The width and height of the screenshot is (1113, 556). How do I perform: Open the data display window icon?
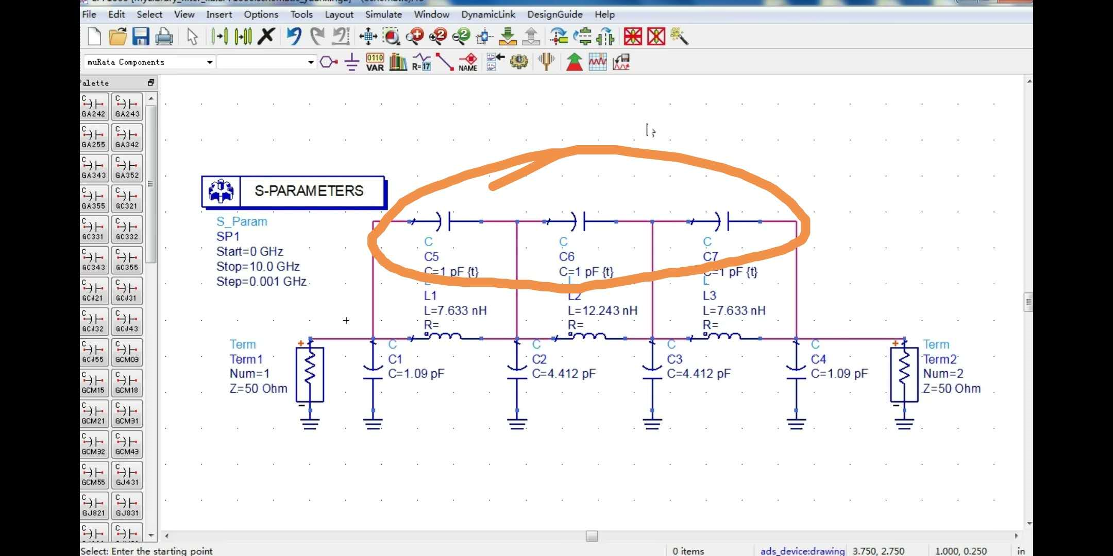(x=598, y=62)
